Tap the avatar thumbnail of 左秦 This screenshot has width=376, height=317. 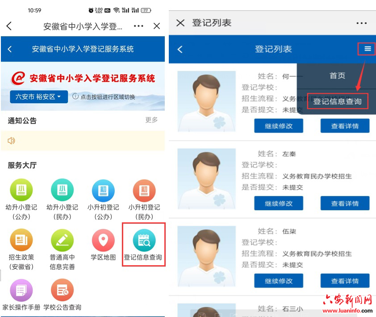click(x=206, y=178)
